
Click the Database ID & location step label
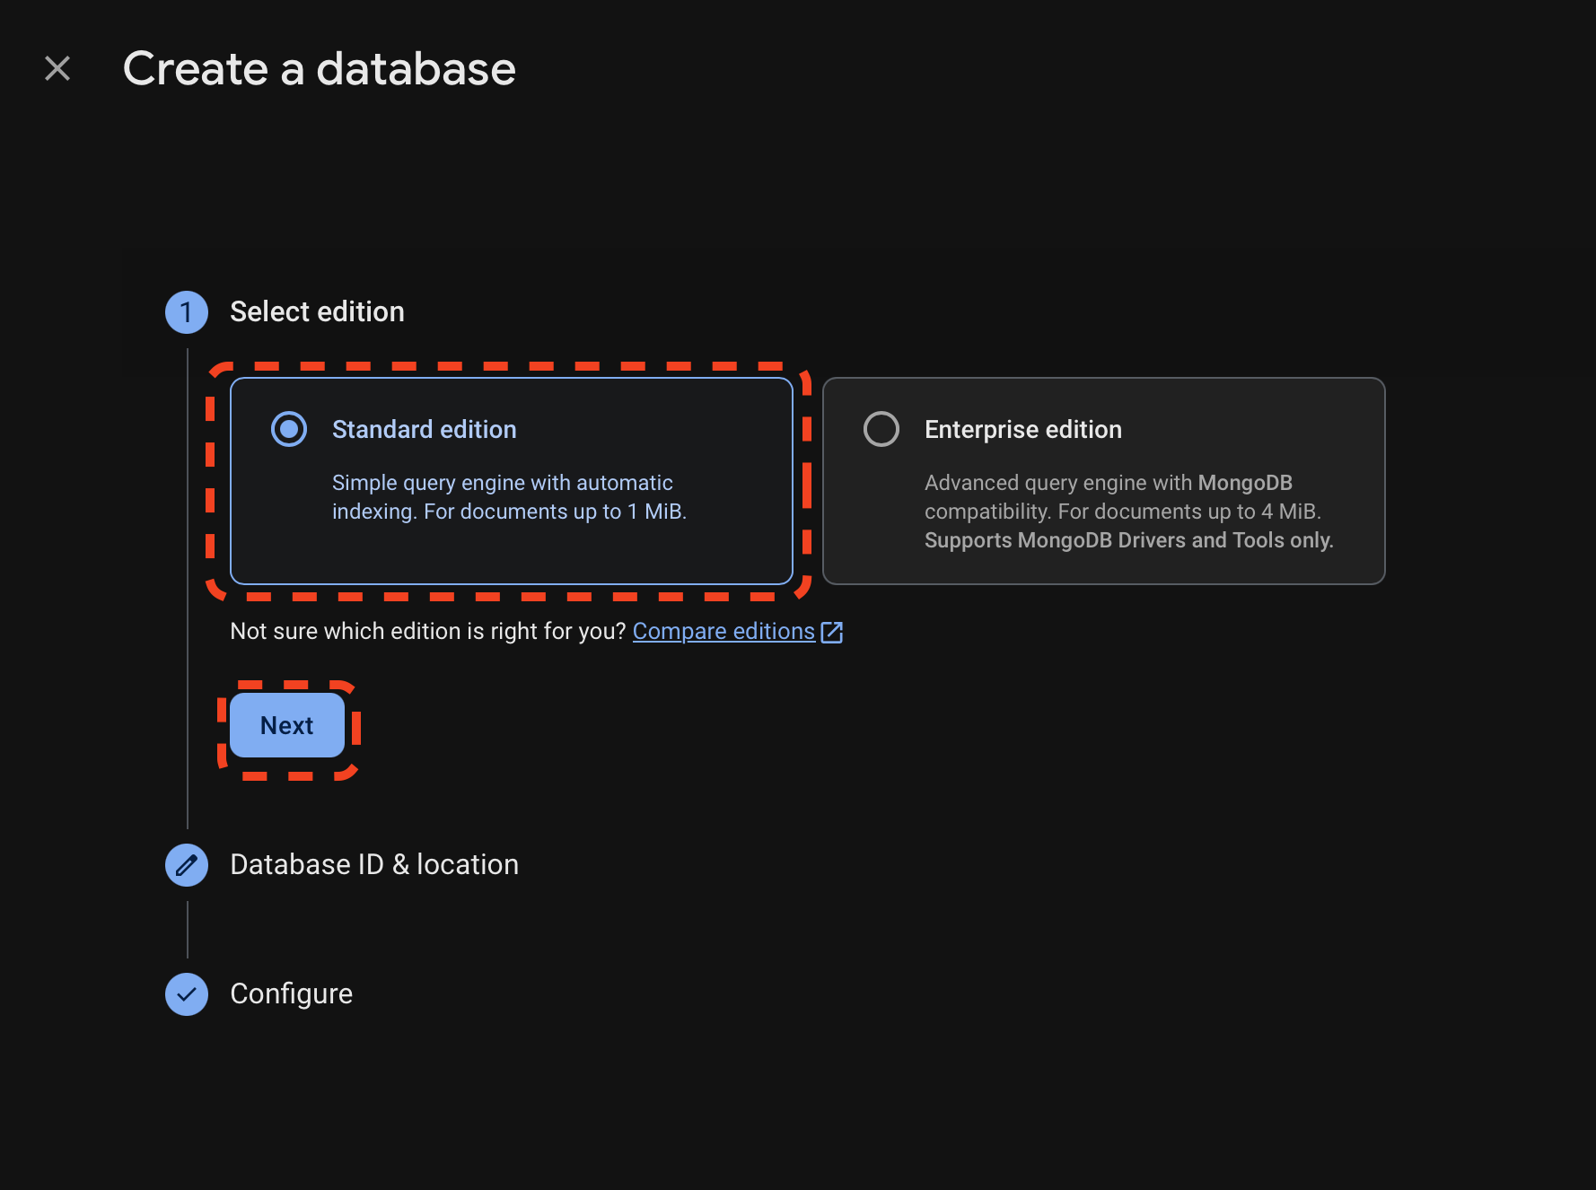pyautogui.click(x=374, y=864)
